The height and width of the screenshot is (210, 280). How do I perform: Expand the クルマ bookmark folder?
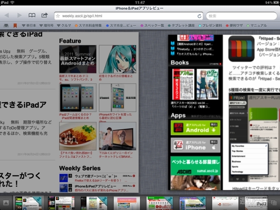pos(64,26)
